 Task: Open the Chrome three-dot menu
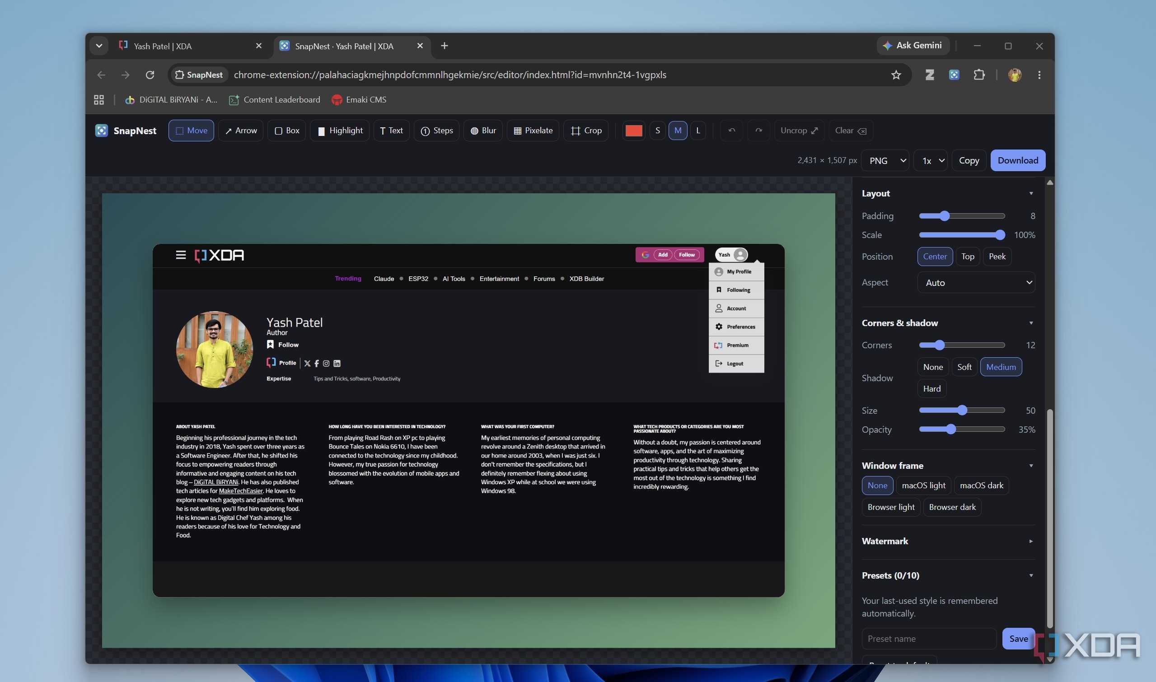[x=1039, y=75]
